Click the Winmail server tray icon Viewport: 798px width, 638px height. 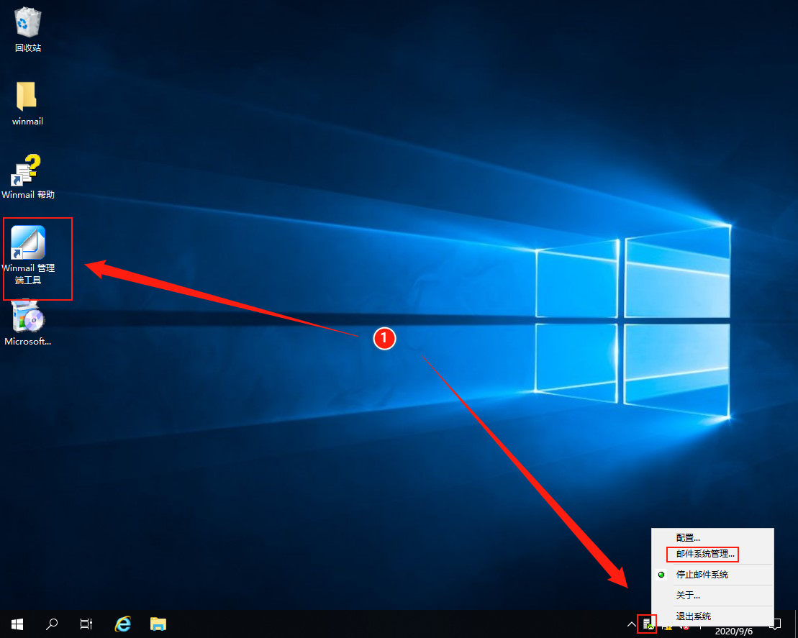648,624
